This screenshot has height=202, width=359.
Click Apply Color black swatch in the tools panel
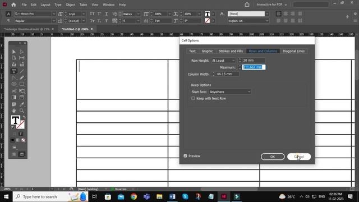(x=12, y=140)
